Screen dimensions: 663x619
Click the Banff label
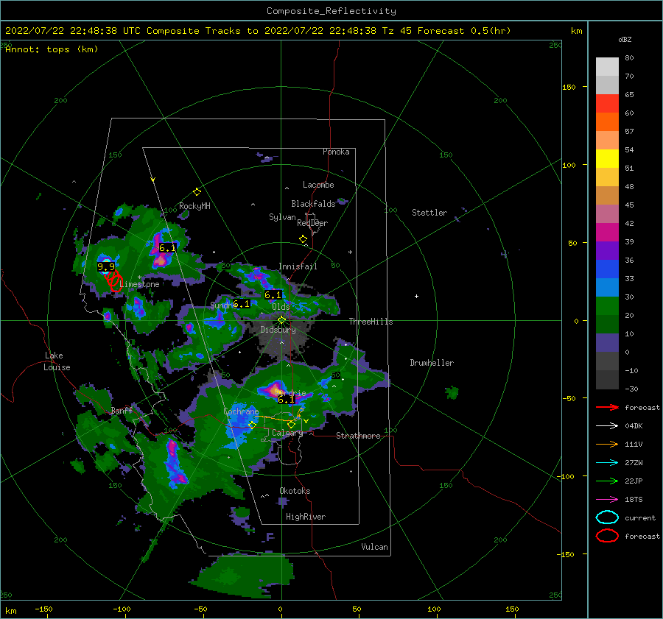tap(122, 410)
